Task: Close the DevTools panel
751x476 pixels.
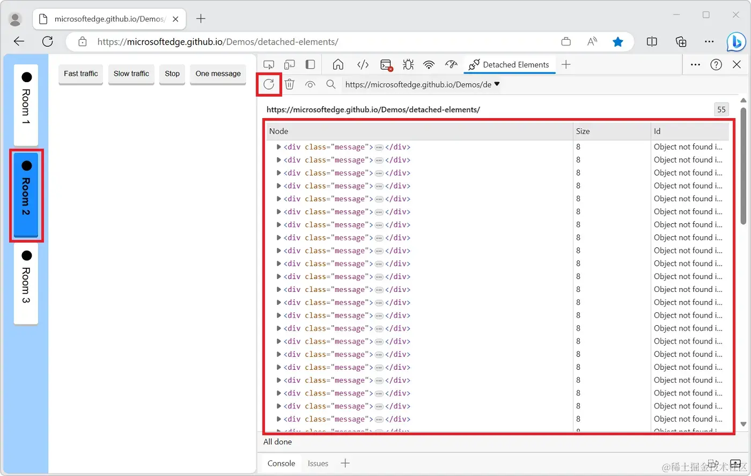Action: pyautogui.click(x=737, y=65)
